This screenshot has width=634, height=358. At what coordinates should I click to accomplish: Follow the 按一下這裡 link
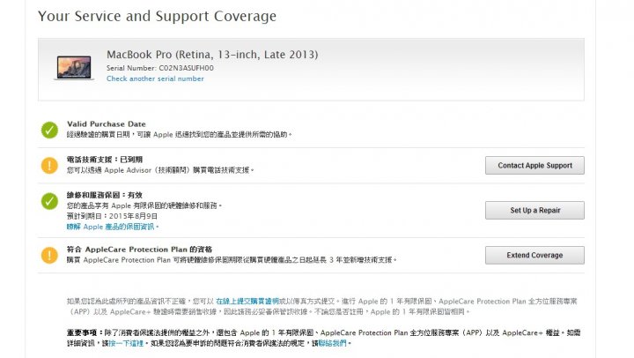tap(126, 343)
